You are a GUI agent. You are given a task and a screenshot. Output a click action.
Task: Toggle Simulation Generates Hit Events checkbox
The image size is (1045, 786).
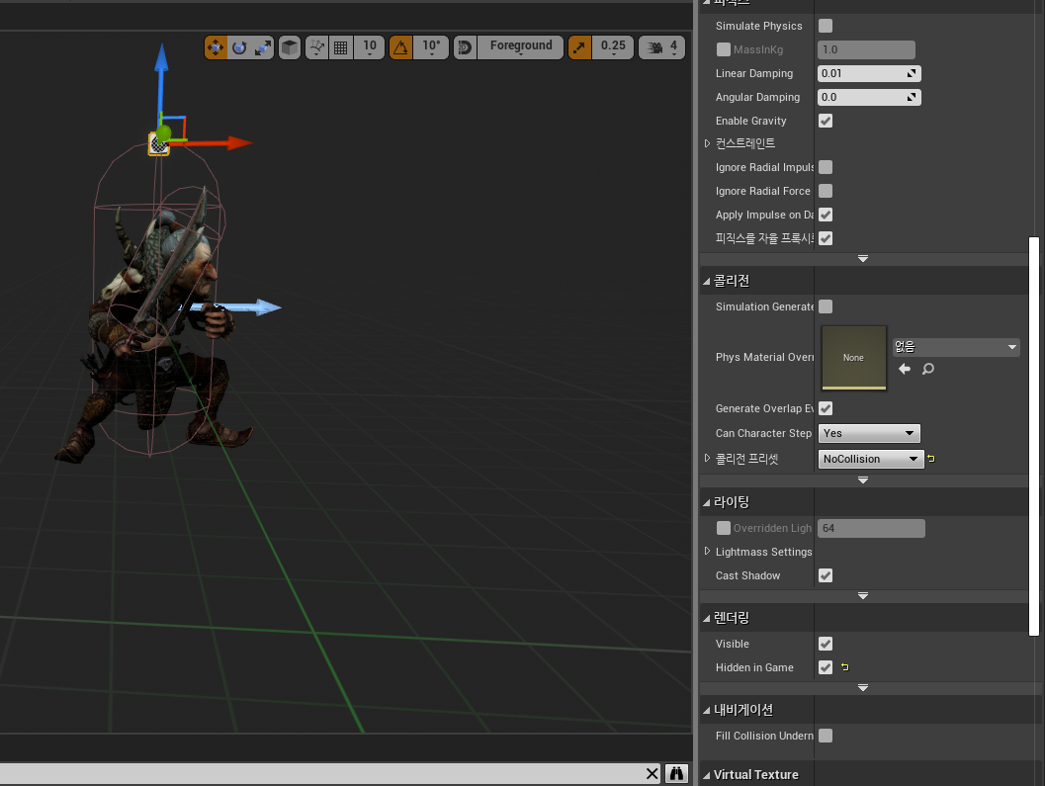[826, 306]
